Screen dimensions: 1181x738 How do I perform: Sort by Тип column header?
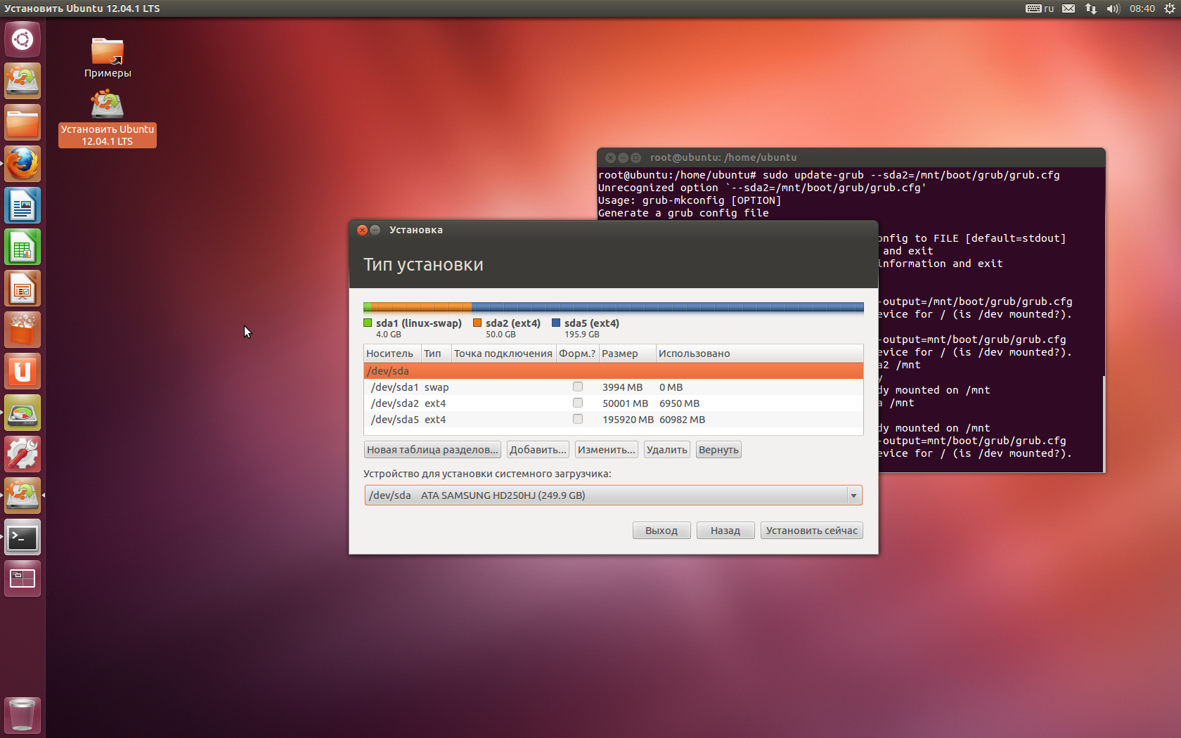click(x=436, y=354)
